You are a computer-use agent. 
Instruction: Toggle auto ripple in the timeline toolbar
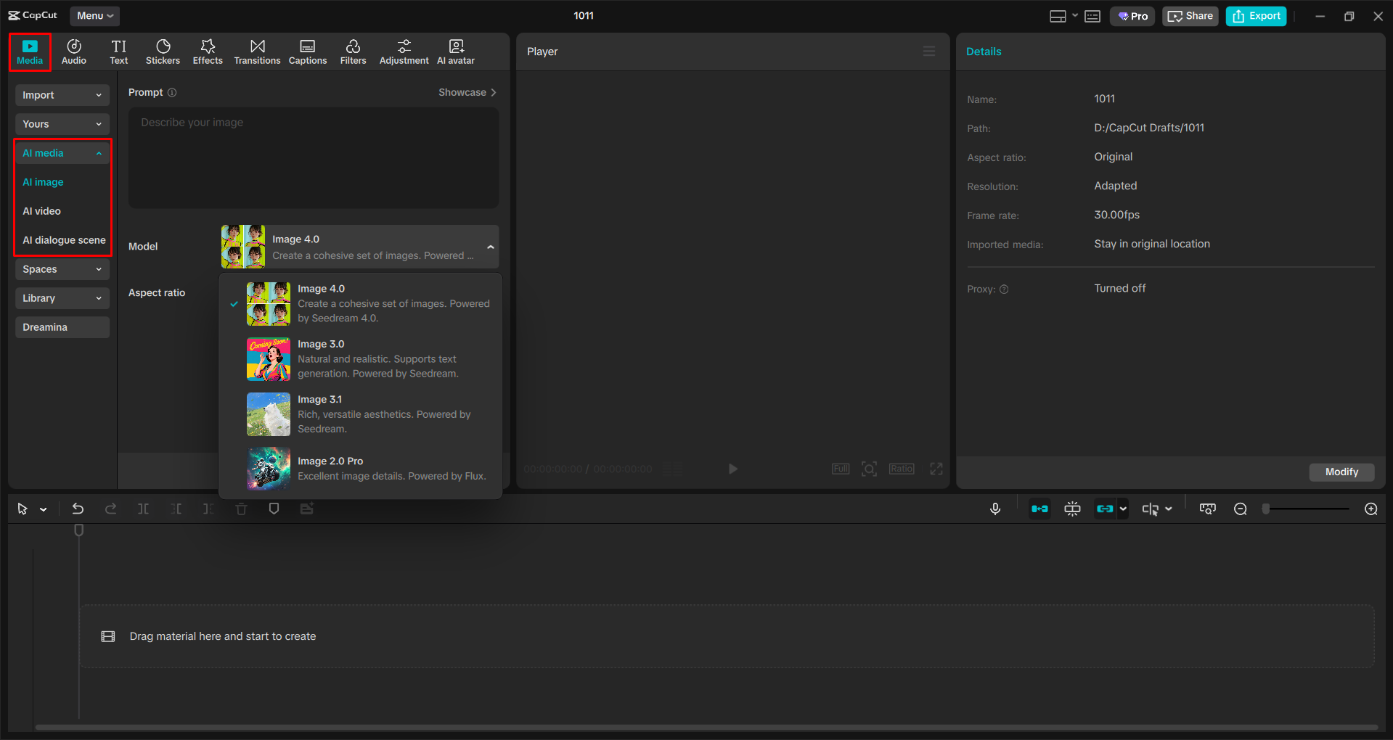click(1039, 509)
